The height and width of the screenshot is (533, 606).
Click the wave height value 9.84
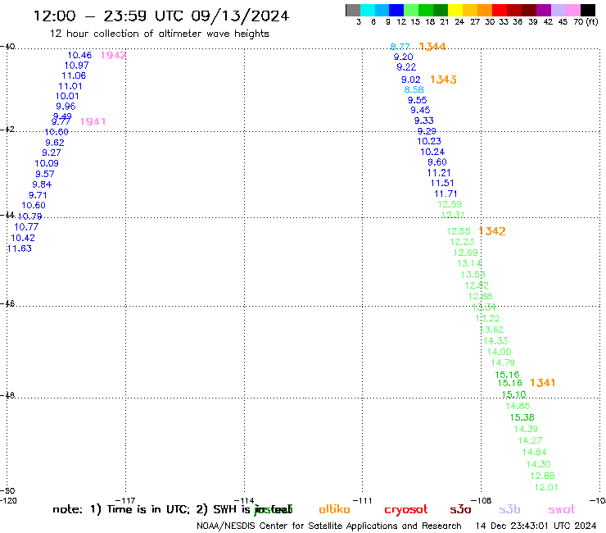[x=42, y=184]
